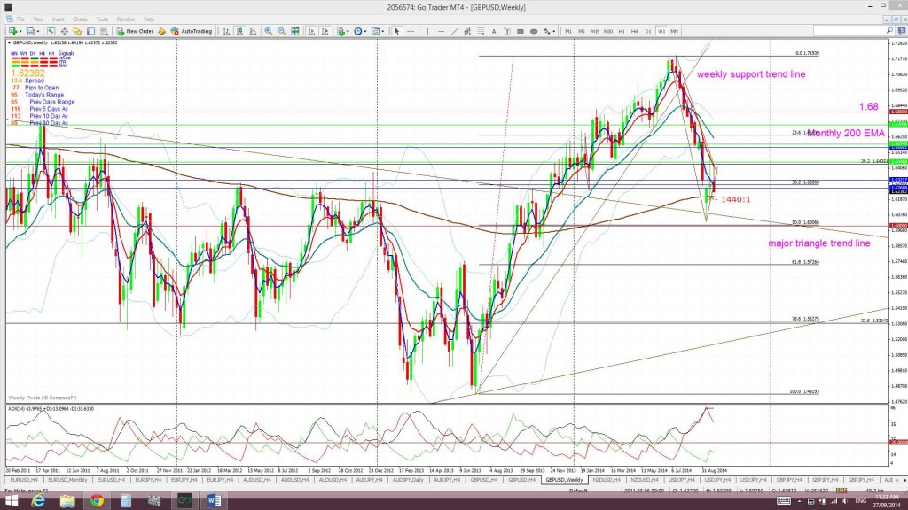Image resolution: width=908 pixels, height=510 pixels.
Task: Open the Navigator panel icon
Action: [77, 31]
